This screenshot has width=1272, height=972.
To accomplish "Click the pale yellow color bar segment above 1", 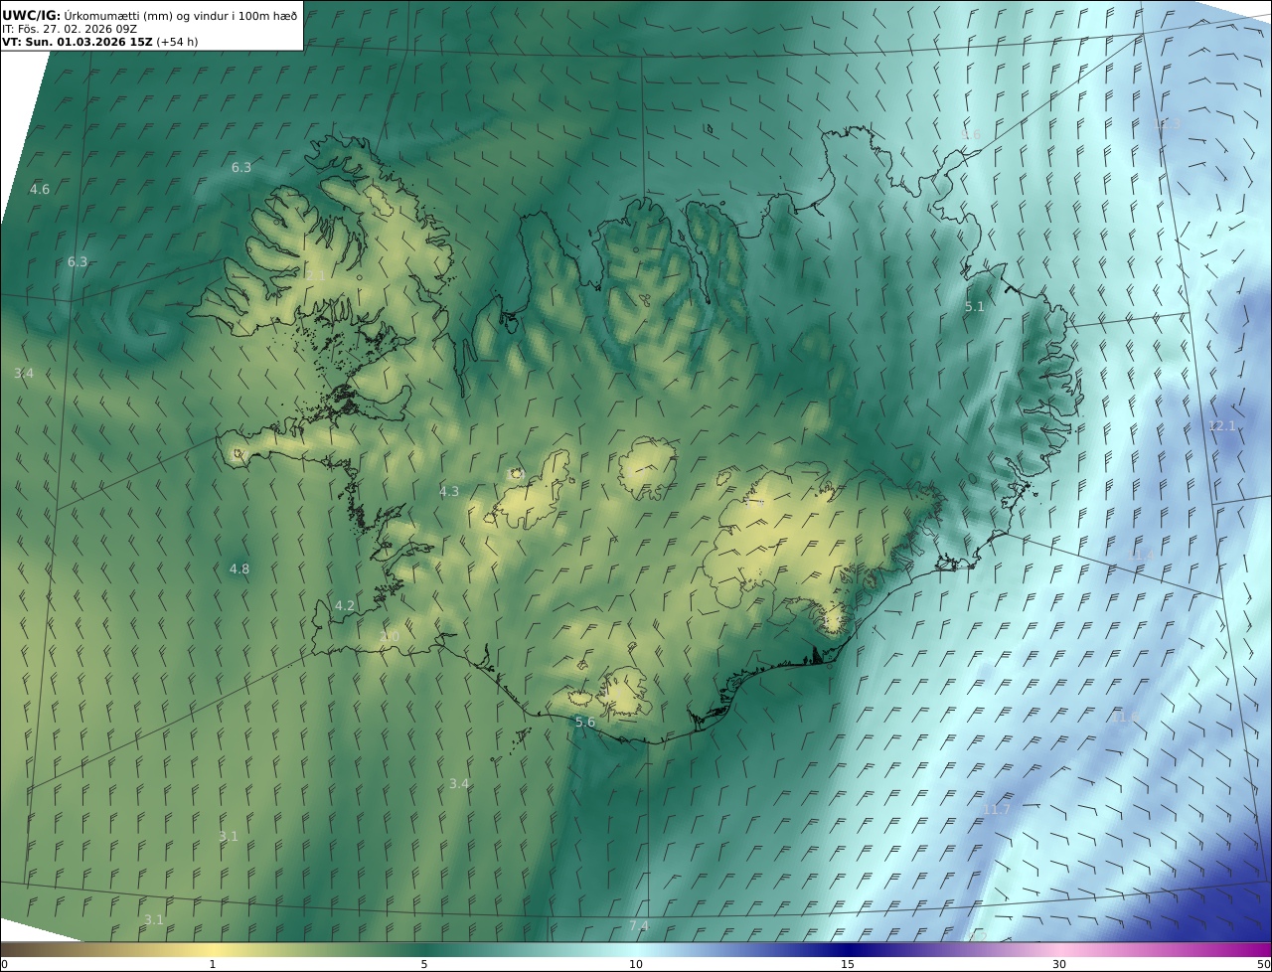I will click(213, 949).
